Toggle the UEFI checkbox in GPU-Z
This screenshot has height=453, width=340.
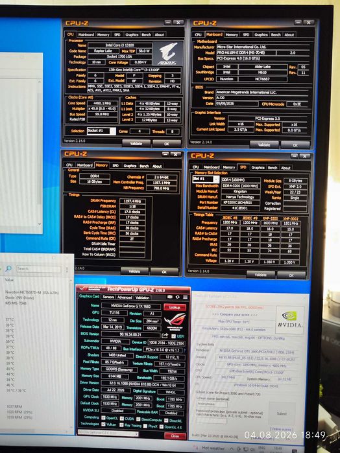click(x=173, y=336)
